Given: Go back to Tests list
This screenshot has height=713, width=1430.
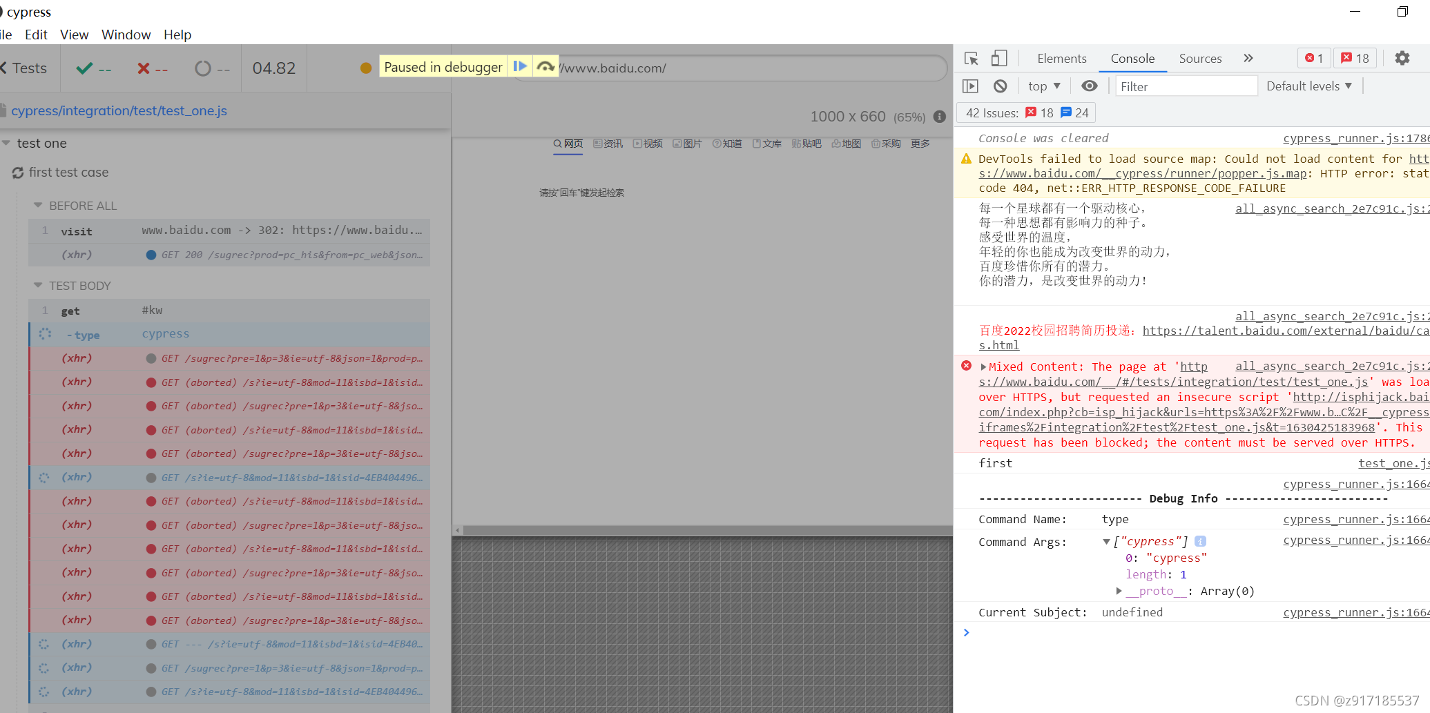Looking at the screenshot, I should [x=24, y=68].
